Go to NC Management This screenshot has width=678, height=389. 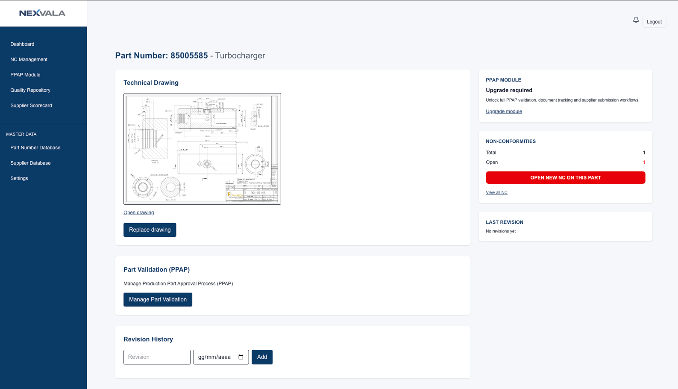click(29, 59)
